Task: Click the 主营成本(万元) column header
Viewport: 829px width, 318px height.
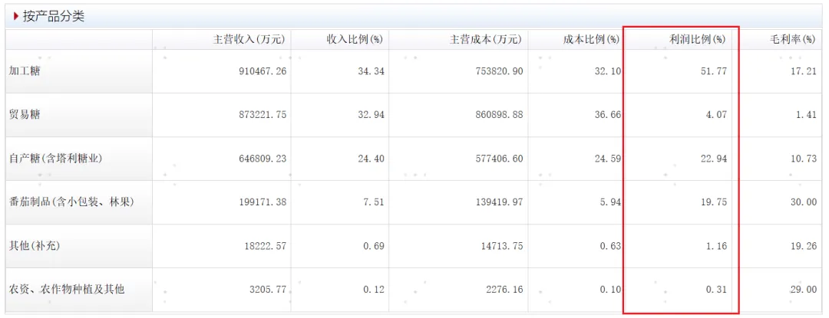Action: point(486,40)
